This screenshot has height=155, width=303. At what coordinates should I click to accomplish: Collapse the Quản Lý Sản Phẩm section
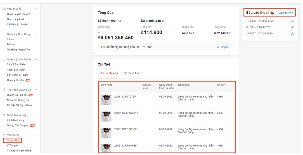[x=36, y=59]
